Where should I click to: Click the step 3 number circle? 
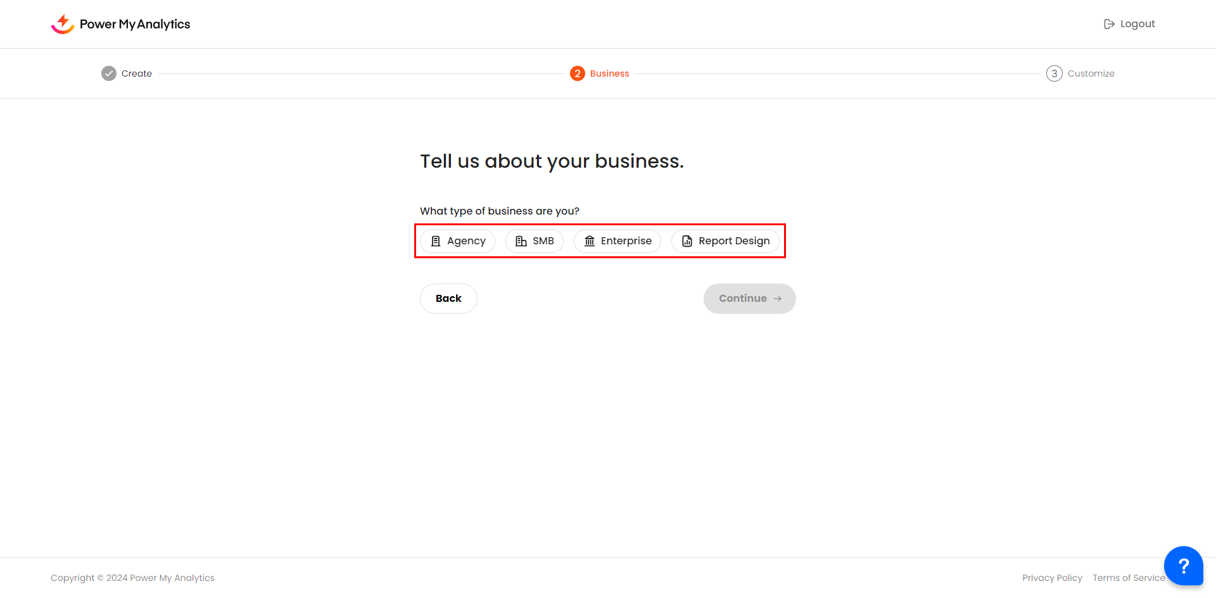click(x=1054, y=73)
